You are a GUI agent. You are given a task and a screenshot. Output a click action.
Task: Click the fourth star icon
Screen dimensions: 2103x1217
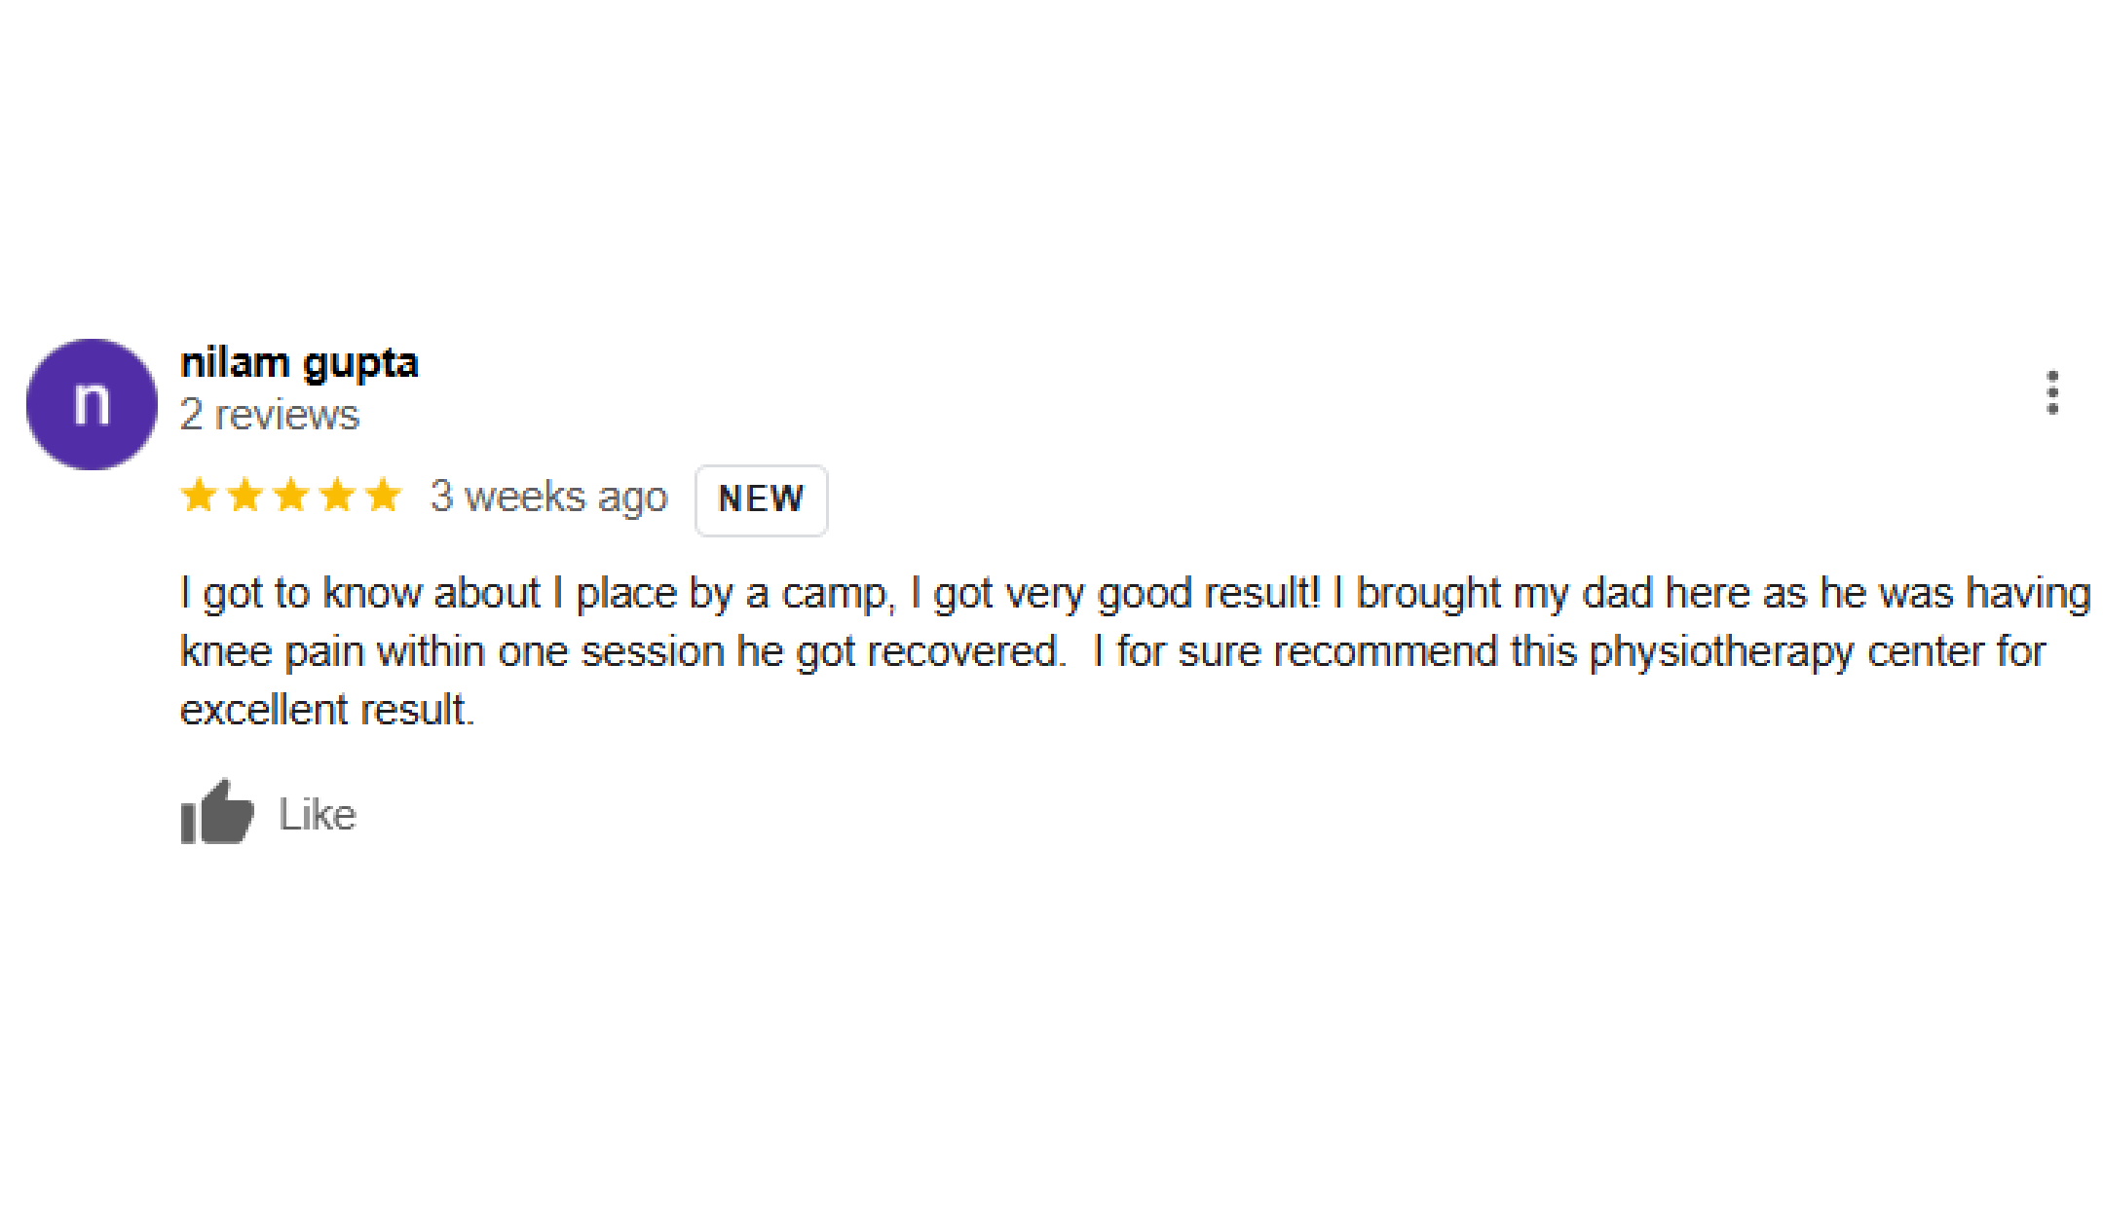338,496
